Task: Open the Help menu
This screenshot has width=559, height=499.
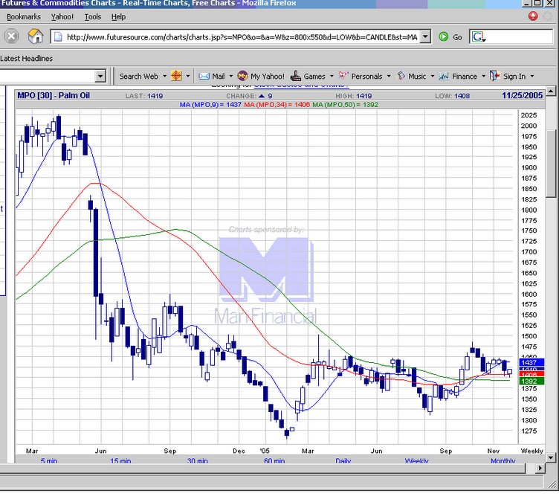Action: pyautogui.click(x=118, y=17)
